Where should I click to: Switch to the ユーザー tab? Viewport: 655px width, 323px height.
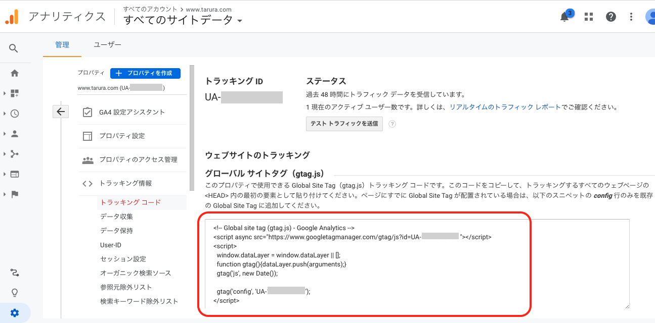pos(108,45)
